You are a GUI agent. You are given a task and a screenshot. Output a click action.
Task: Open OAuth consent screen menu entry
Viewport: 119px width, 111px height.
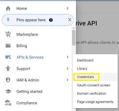(94, 85)
